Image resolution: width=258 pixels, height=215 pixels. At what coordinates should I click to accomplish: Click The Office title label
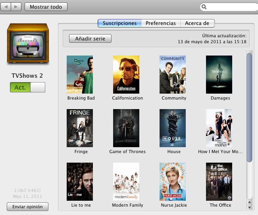pyautogui.click(x=220, y=205)
